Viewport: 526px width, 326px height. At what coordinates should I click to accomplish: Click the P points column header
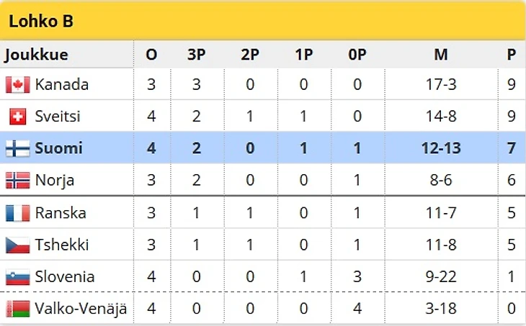click(512, 55)
